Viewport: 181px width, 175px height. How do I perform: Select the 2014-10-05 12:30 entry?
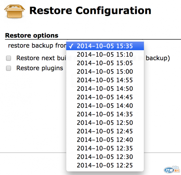tap(105, 157)
